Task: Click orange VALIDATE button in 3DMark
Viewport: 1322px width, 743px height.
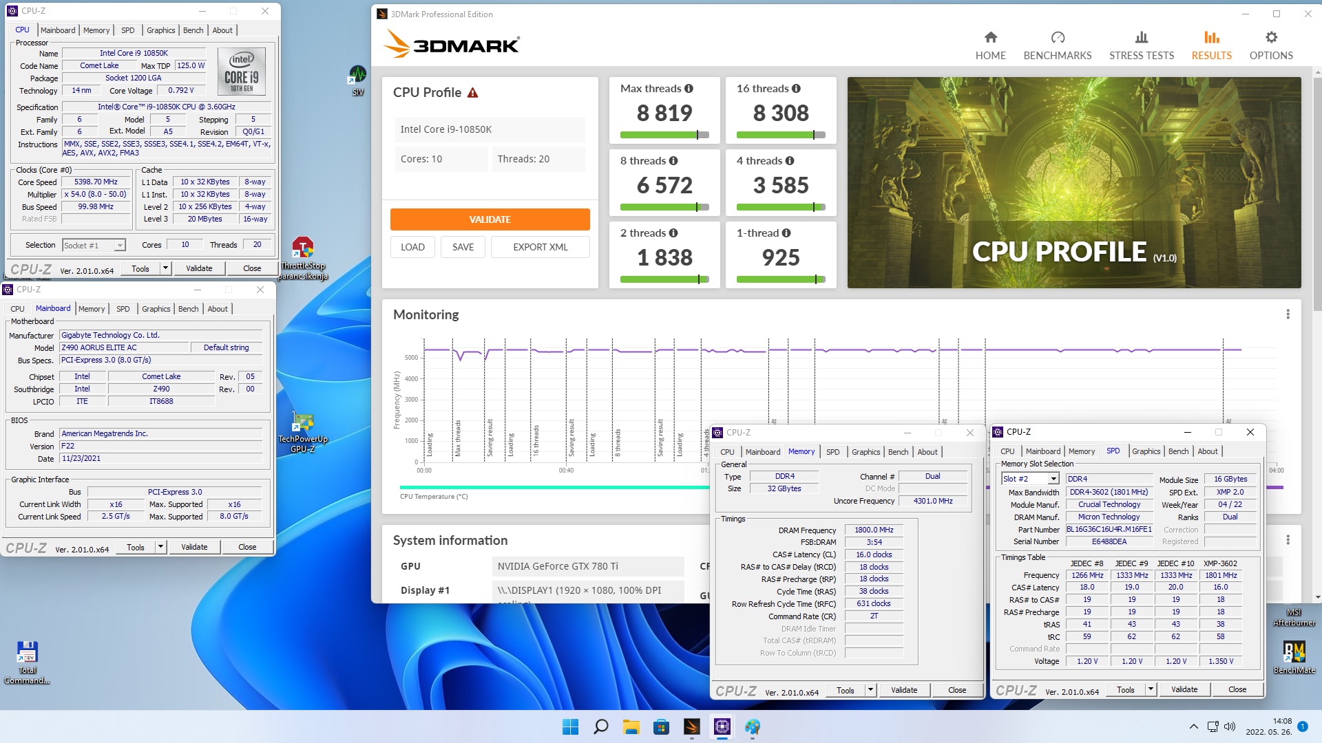Action: (490, 219)
